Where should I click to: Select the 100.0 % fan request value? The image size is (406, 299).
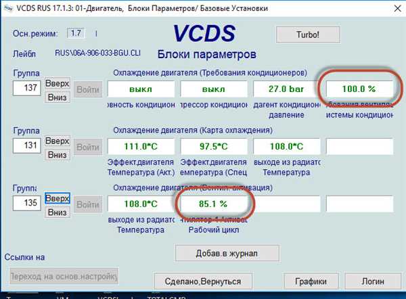(x=359, y=89)
